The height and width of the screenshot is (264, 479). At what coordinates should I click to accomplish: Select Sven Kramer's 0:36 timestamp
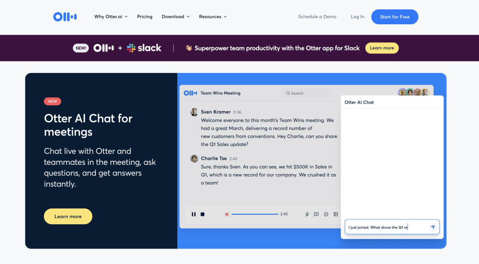pos(237,112)
